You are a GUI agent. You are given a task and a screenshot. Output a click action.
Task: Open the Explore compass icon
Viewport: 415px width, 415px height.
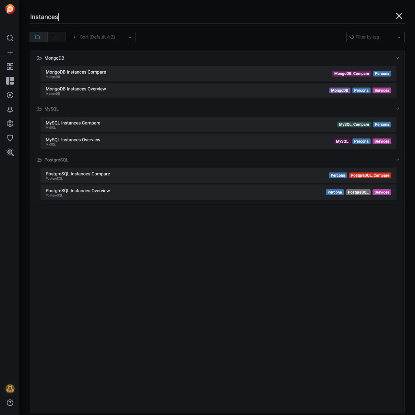pos(10,95)
